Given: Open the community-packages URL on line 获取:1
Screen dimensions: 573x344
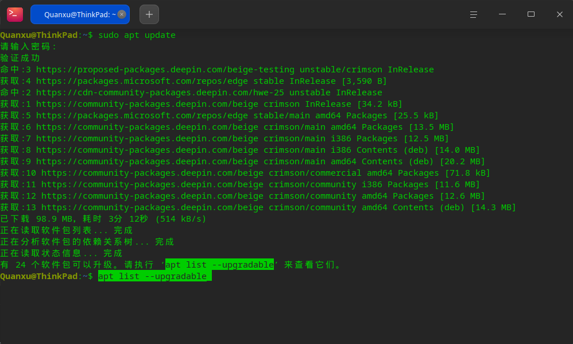Looking at the screenshot, I should 147,104.
